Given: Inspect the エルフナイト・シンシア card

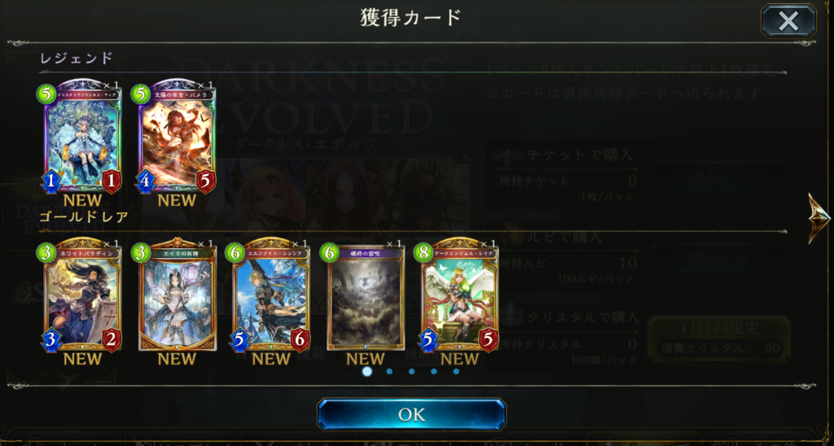Looking at the screenshot, I should (x=271, y=295).
